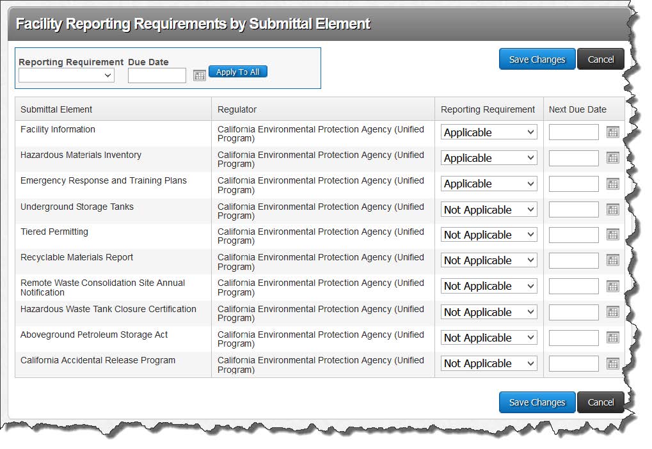
Task: Open the top Reporting Requirement filter dropdown
Action: click(67, 75)
